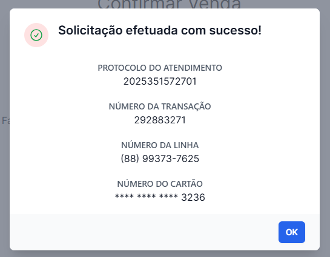Image resolution: width=330 pixels, height=257 pixels.
Task: Confirm the dialog with the OK button
Action: pyautogui.click(x=292, y=232)
